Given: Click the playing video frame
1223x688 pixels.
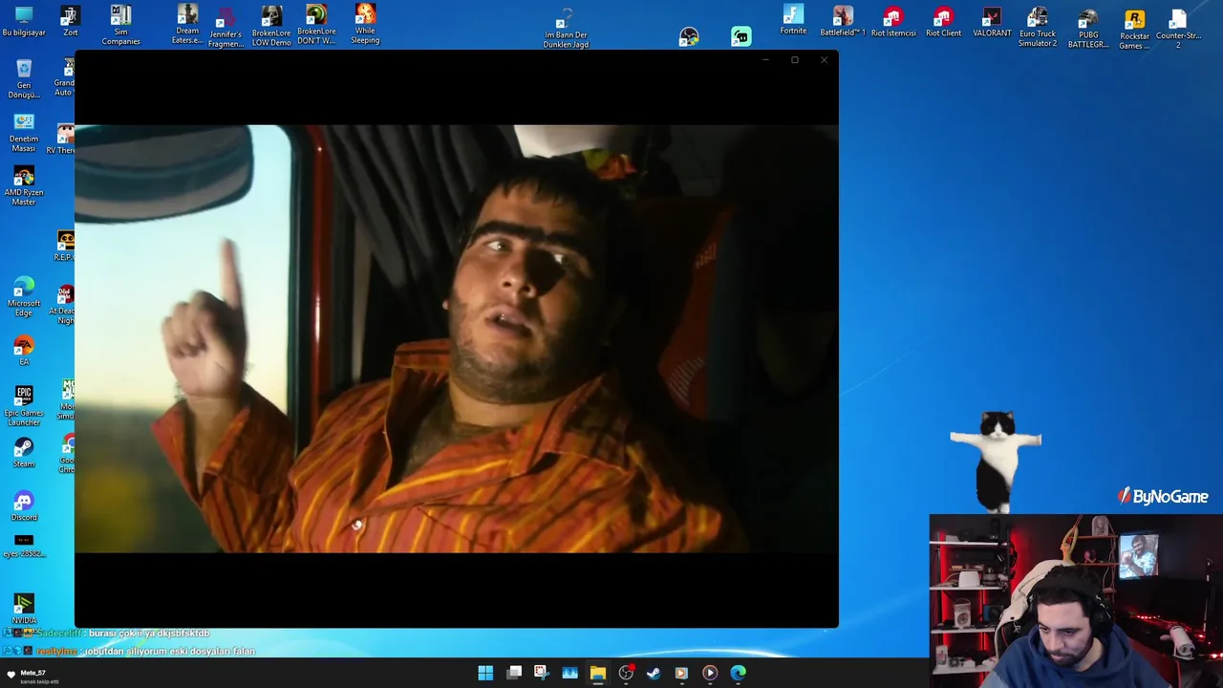Looking at the screenshot, I should pyautogui.click(x=457, y=338).
